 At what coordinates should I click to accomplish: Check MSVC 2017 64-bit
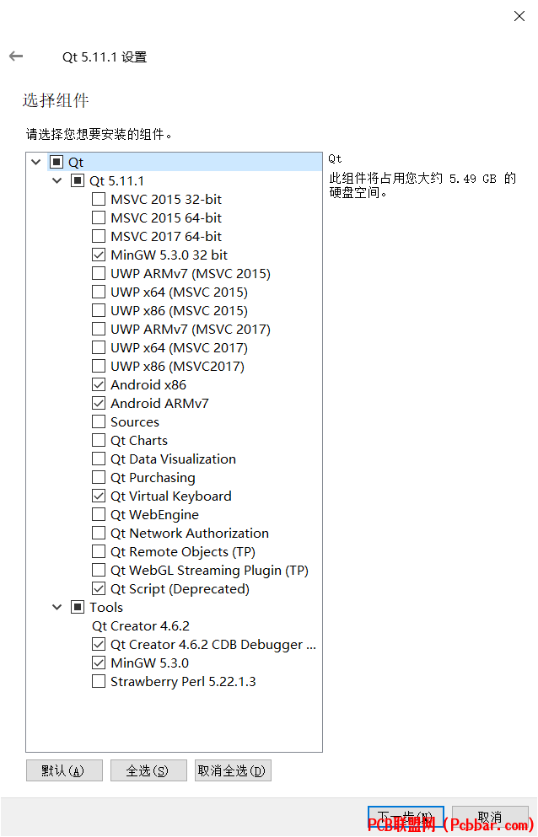point(99,236)
